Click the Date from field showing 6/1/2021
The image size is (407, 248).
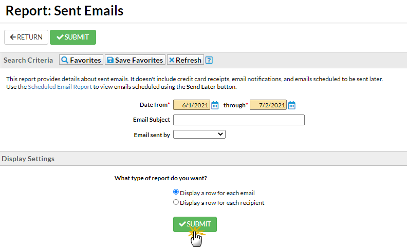(192, 105)
